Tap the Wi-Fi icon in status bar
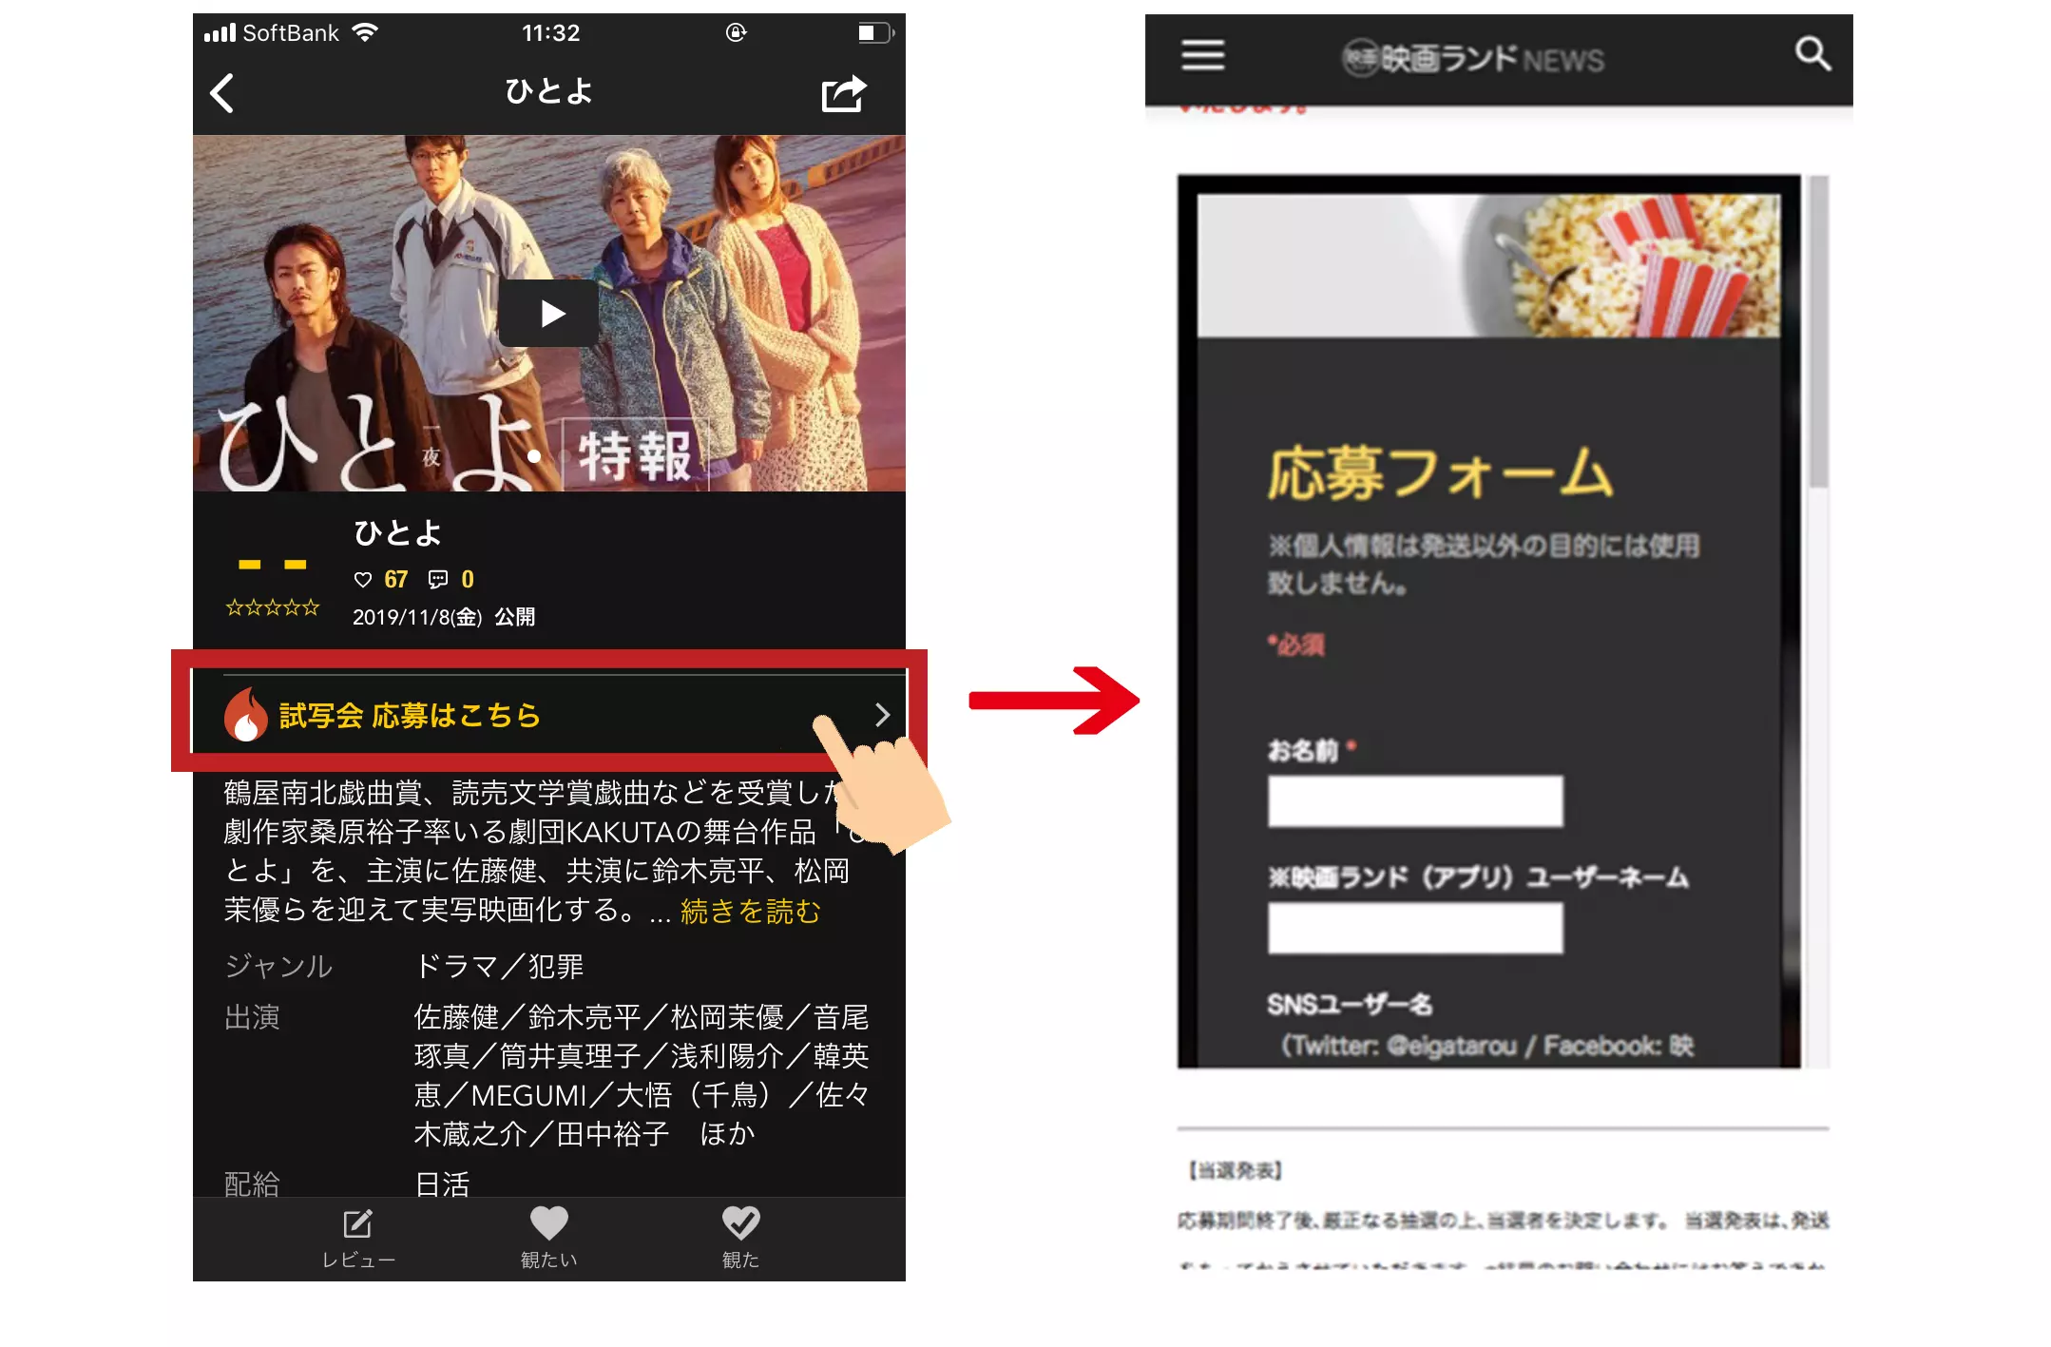This screenshot has height=1347, width=2051. [x=365, y=32]
